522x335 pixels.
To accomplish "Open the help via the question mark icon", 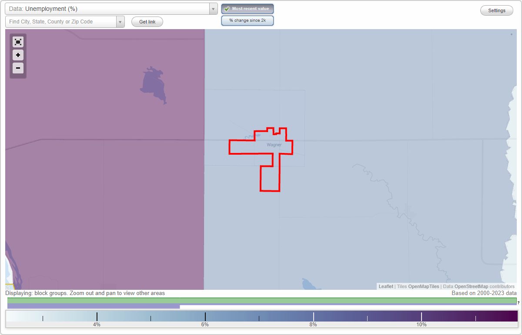I will click(x=519, y=302).
